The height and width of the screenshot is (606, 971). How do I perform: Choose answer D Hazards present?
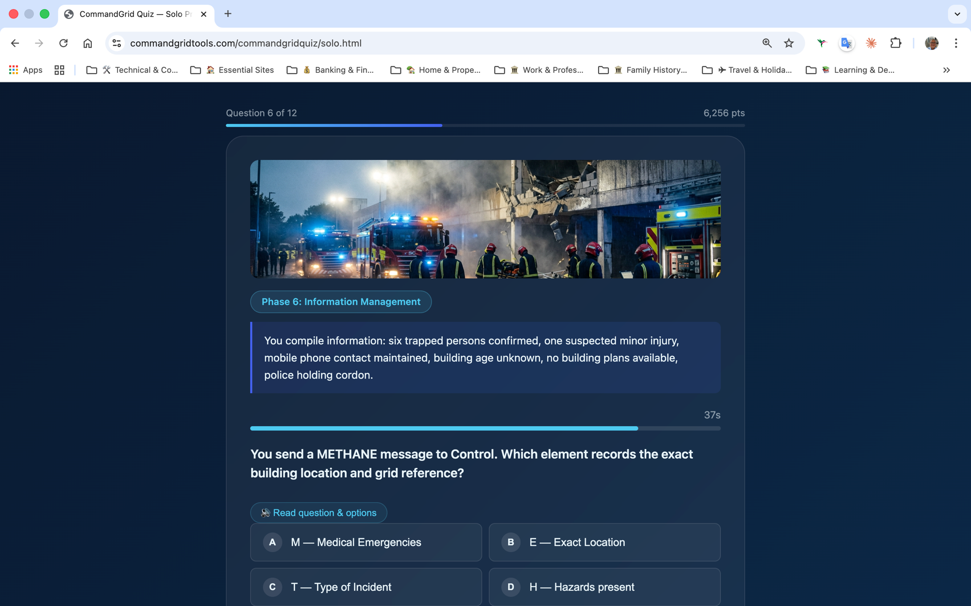pos(604,587)
